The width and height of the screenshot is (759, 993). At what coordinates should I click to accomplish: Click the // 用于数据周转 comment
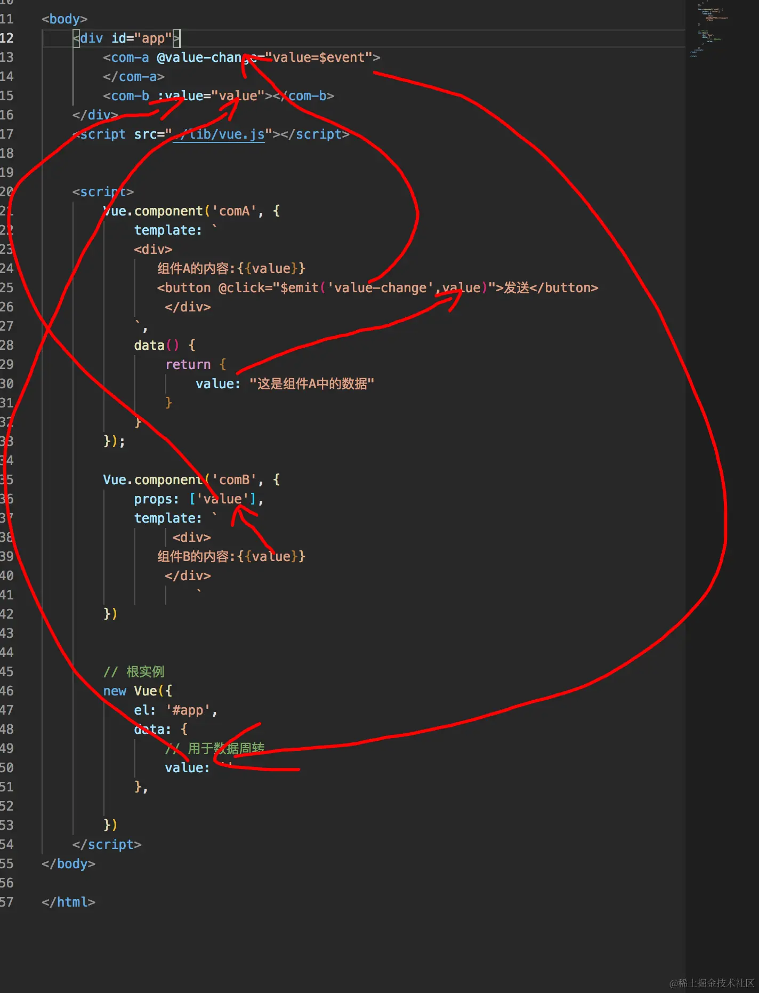click(215, 749)
